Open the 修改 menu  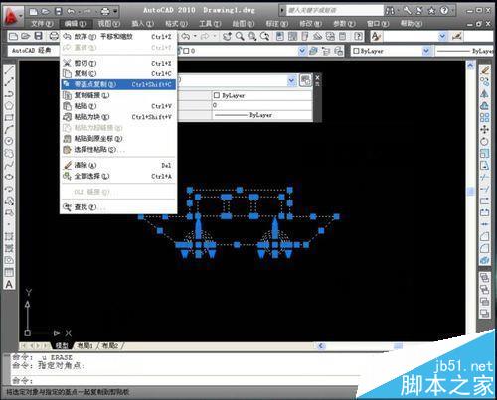310,24
